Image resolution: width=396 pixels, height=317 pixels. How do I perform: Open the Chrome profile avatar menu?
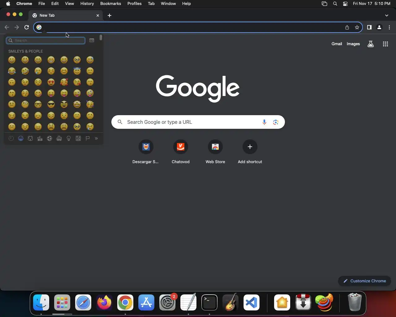click(x=379, y=27)
